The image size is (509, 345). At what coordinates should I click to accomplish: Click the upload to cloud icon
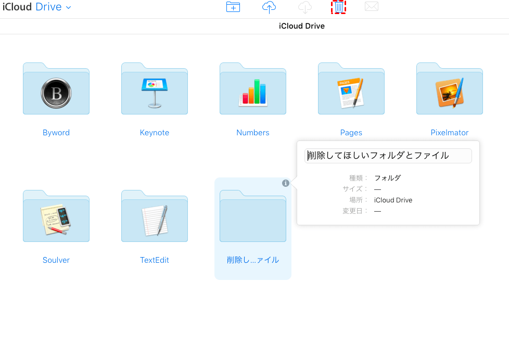point(269,7)
